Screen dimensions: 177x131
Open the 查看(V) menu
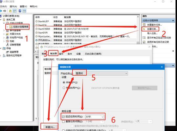click(23, 7)
